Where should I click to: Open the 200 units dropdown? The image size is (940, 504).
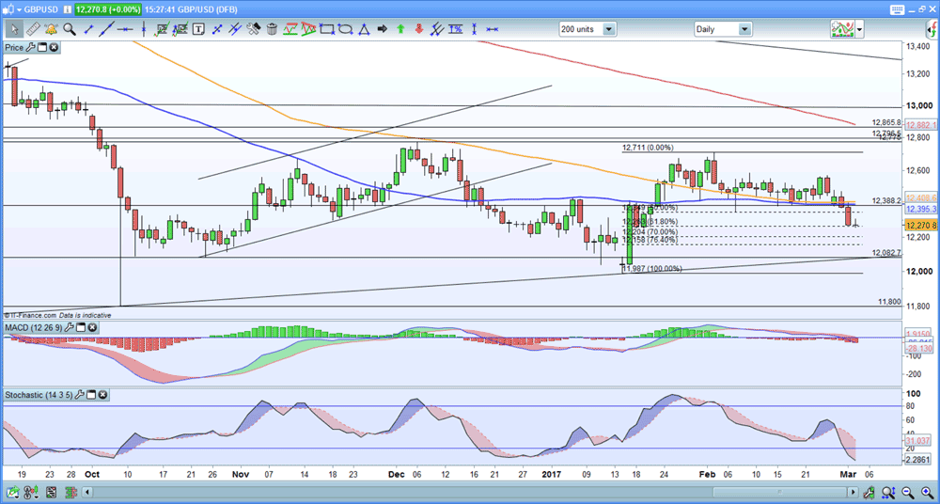(x=610, y=28)
